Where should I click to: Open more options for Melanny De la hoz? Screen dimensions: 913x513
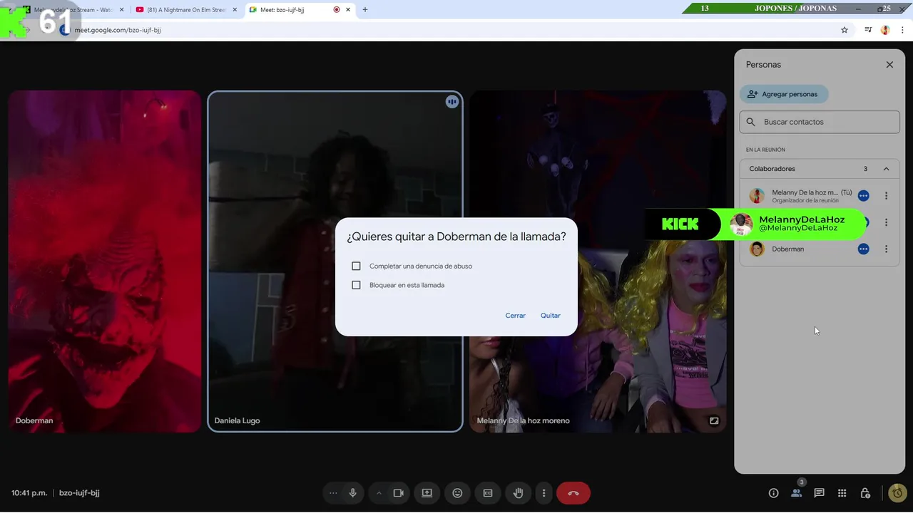point(887,196)
